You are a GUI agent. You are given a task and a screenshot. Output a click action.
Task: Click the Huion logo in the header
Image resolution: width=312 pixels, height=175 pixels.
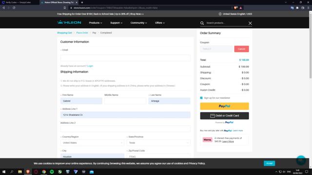(x=69, y=22)
